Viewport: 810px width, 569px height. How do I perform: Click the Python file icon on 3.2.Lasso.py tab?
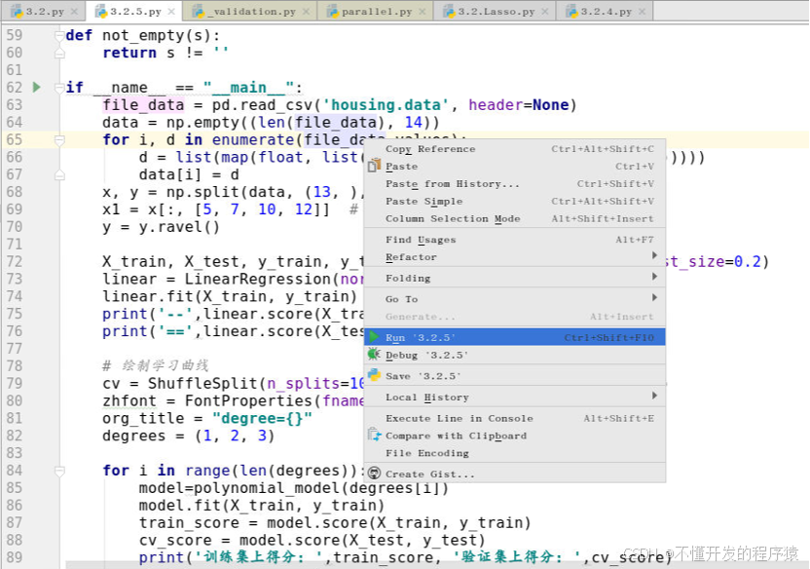pyautogui.click(x=450, y=11)
